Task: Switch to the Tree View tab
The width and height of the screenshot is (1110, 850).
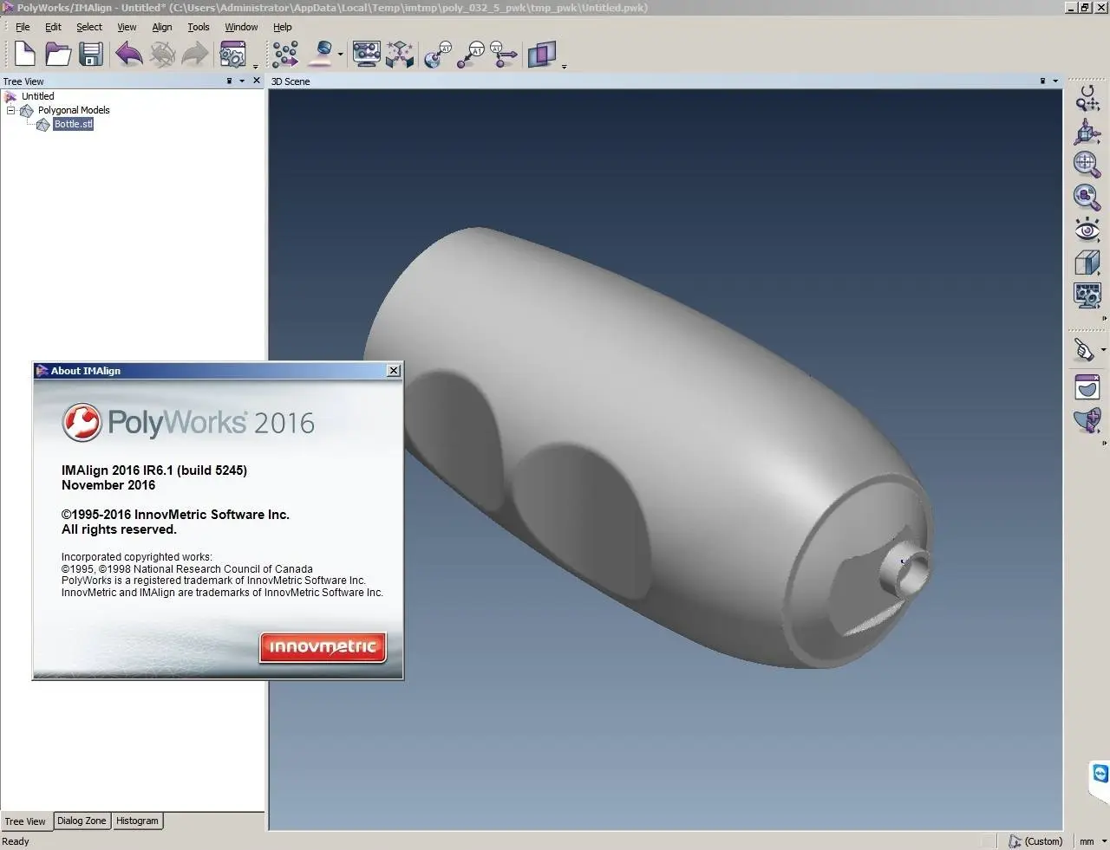Action: (x=25, y=821)
